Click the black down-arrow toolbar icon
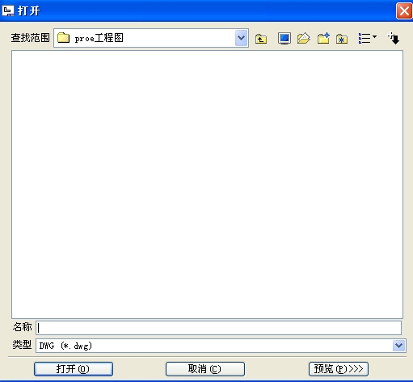The height and width of the screenshot is (382, 413). click(394, 38)
